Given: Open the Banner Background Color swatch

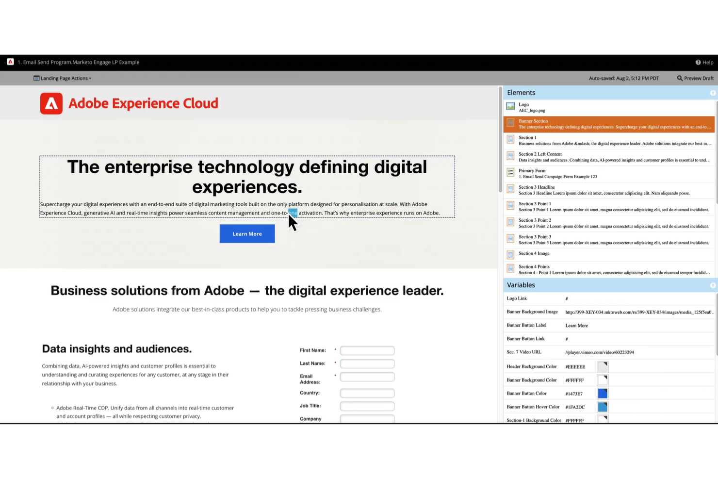Looking at the screenshot, I should point(602,380).
